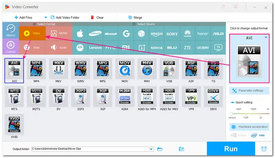Select the ASF format icon
This screenshot has height=158, width=275.
191,69
